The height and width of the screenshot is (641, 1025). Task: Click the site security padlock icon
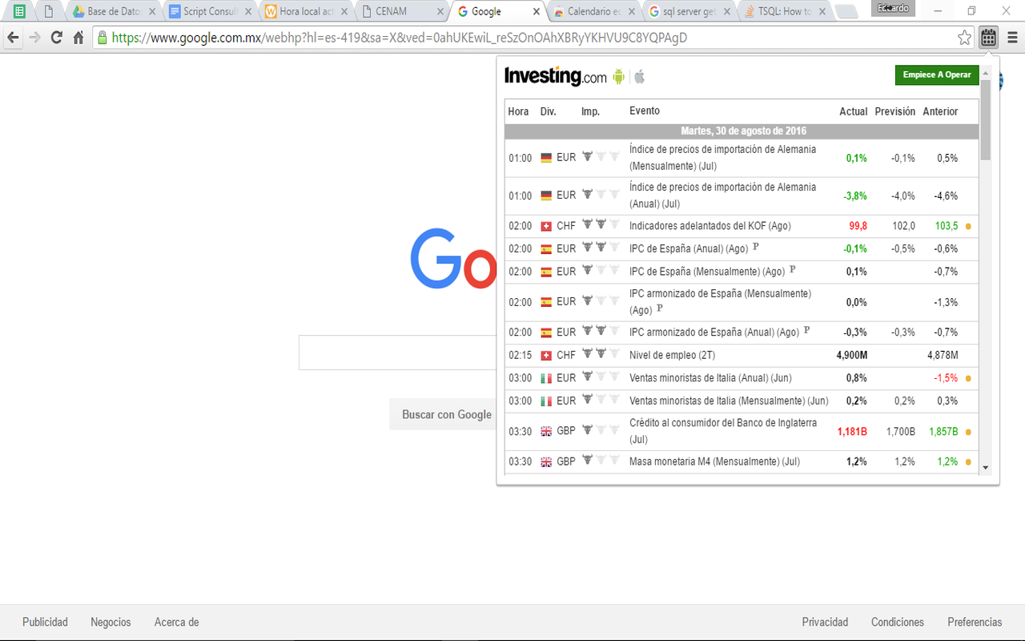[102, 38]
